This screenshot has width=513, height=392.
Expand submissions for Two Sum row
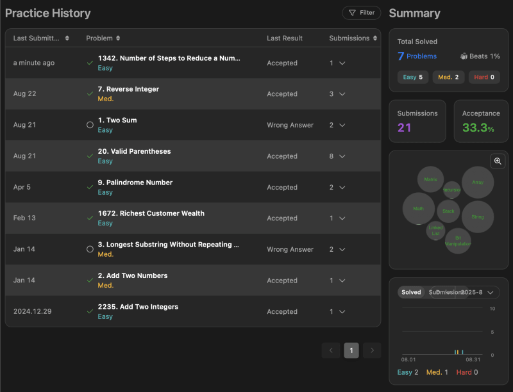click(x=342, y=125)
